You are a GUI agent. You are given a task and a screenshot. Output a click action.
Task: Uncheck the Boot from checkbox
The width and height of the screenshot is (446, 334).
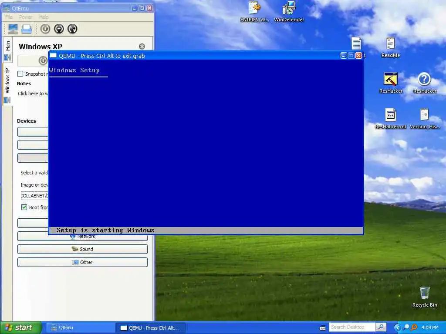tap(24, 207)
